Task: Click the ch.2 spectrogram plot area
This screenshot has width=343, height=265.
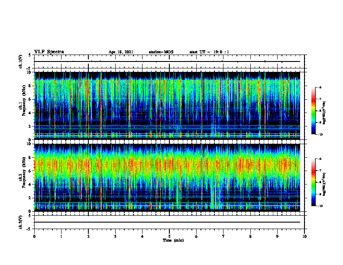Action: [x=167, y=178]
